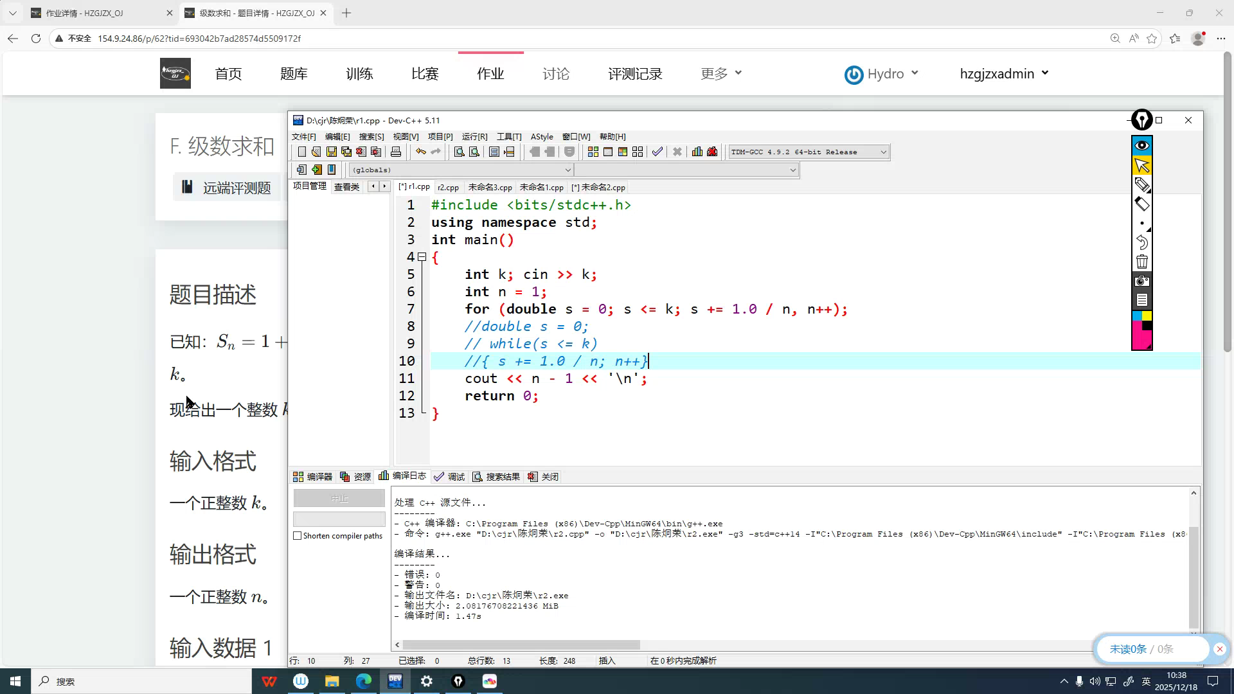Click the 评测记录 navigation link
The height and width of the screenshot is (694, 1234).
point(635,74)
